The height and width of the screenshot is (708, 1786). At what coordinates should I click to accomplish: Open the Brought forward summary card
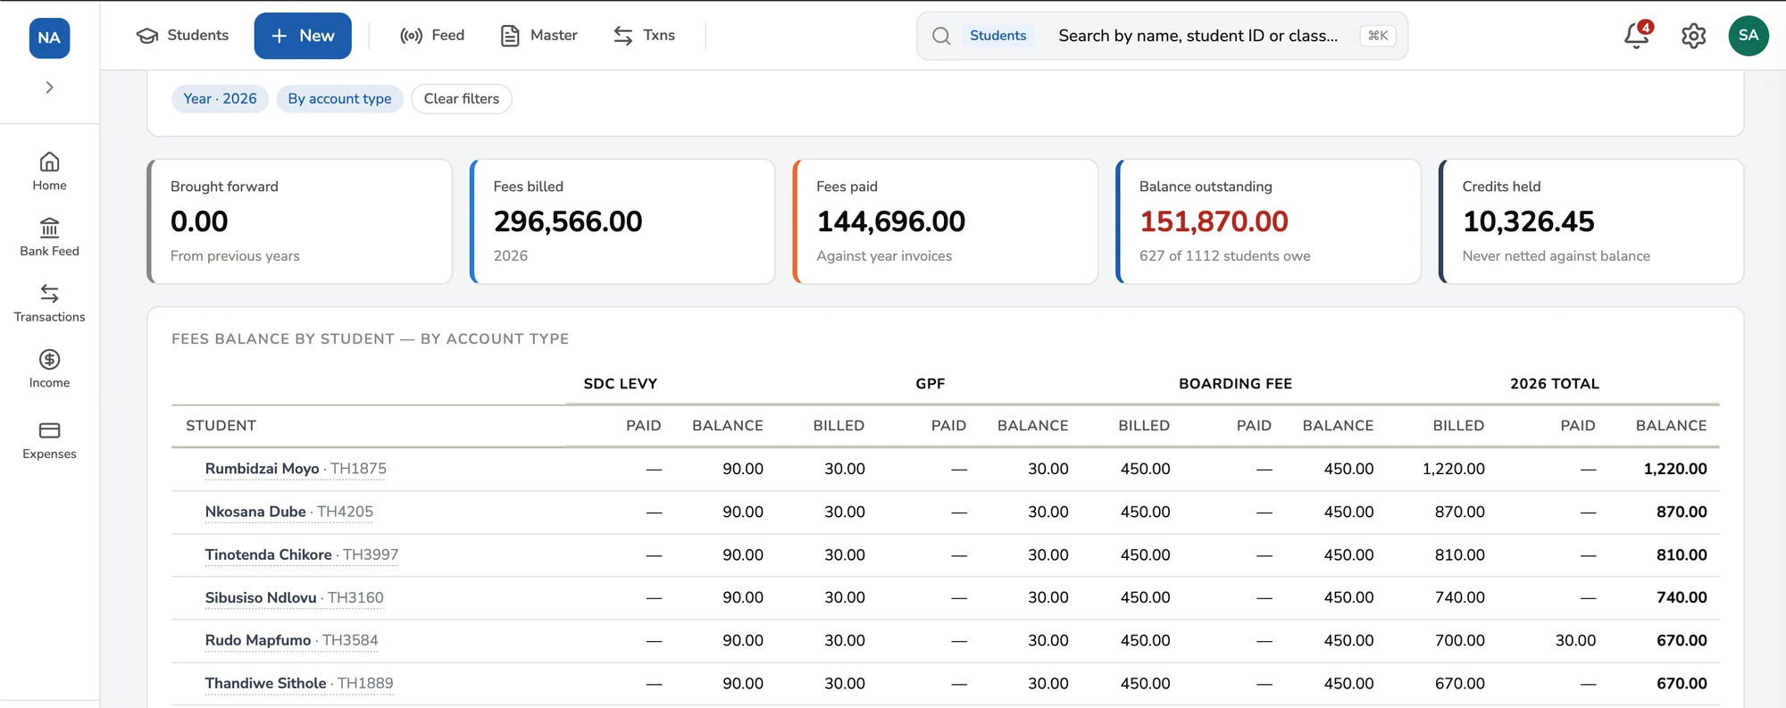[300, 221]
